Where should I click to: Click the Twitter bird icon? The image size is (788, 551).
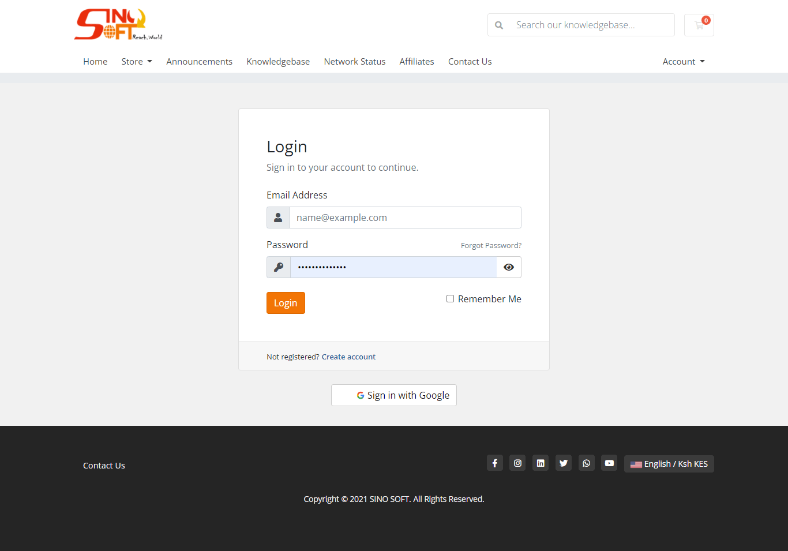tap(564, 463)
